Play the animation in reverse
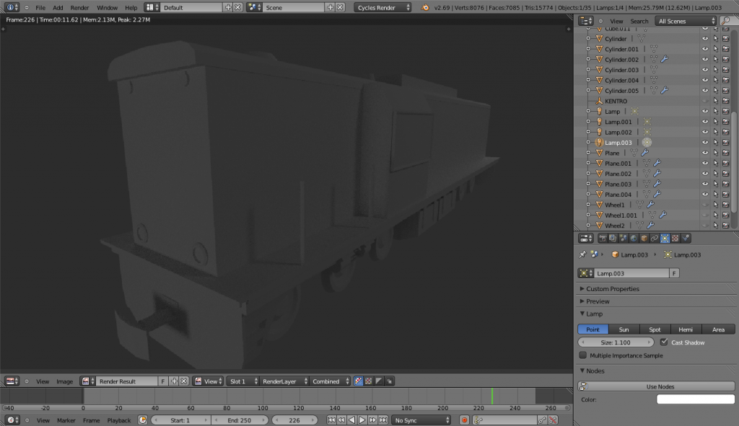 (x=351, y=420)
